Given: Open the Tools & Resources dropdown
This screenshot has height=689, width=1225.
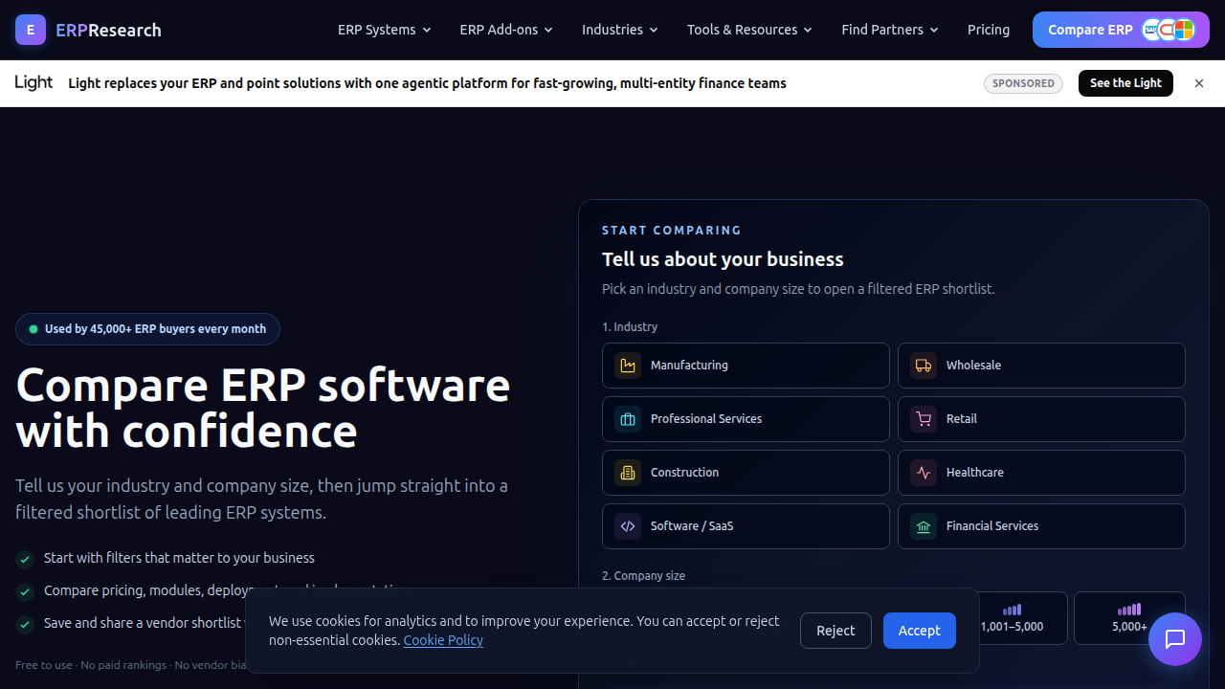Looking at the screenshot, I should point(749,30).
